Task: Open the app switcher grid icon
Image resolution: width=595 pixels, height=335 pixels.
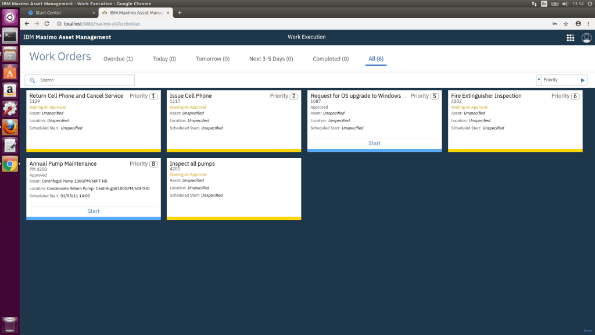Action: tap(571, 38)
